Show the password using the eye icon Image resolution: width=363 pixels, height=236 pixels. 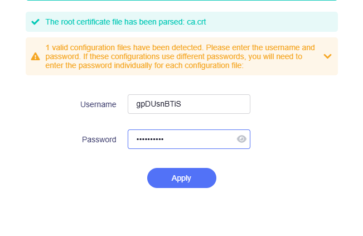click(241, 139)
